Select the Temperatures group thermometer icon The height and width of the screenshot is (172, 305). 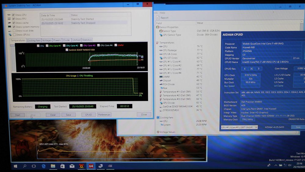pos(157,42)
